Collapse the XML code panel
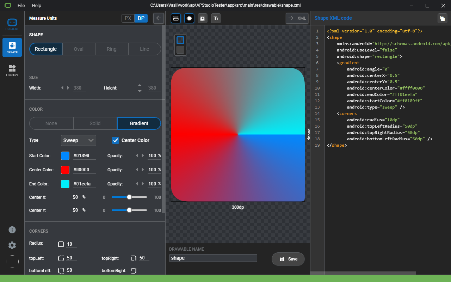The width and height of the screenshot is (451, 282). click(297, 18)
